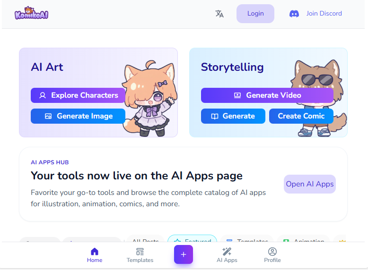
Task: Click the fox girl mascot image
Action: click(150, 98)
